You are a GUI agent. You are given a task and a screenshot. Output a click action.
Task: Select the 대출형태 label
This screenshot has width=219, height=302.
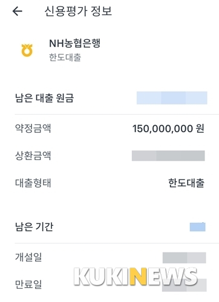[x=33, y=183]
